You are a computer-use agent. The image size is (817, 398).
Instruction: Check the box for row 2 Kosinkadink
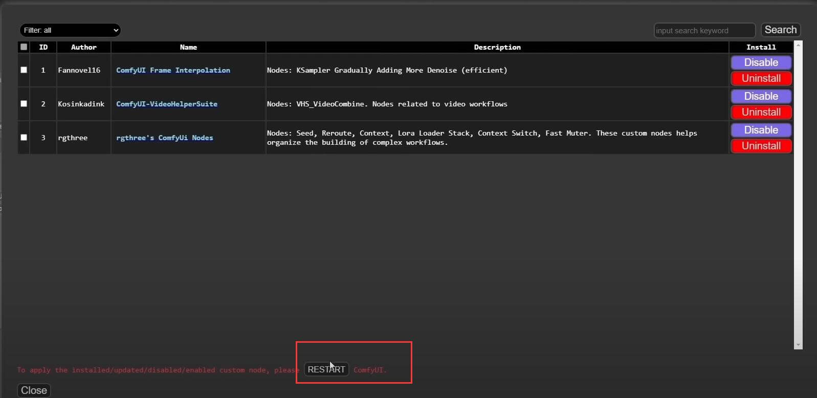(24, 103)
